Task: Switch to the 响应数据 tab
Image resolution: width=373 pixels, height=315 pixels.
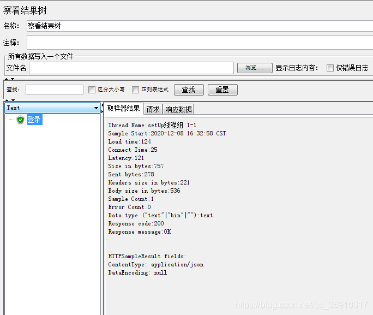Action: pos(178,109)
